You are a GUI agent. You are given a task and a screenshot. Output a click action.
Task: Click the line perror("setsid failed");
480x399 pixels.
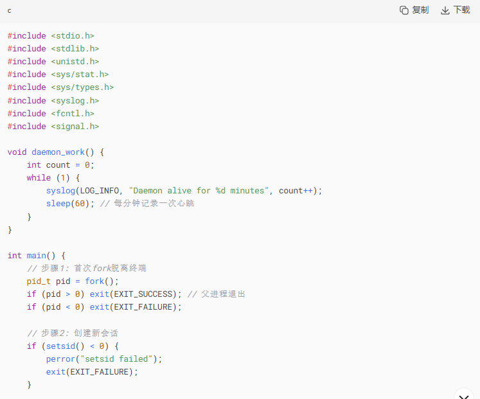tap(104, 359)
